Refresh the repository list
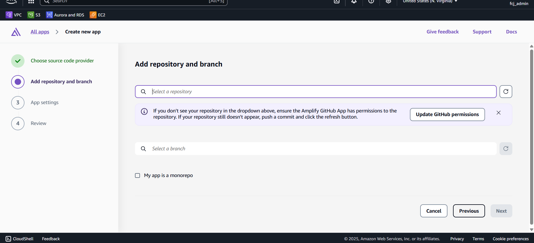The height and width of the screenshot is (243, 534). point(506,92)
